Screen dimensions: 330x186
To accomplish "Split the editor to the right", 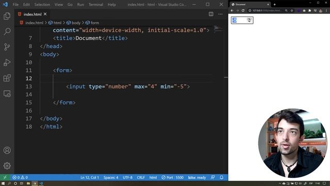I will click(x=211, y=14).
